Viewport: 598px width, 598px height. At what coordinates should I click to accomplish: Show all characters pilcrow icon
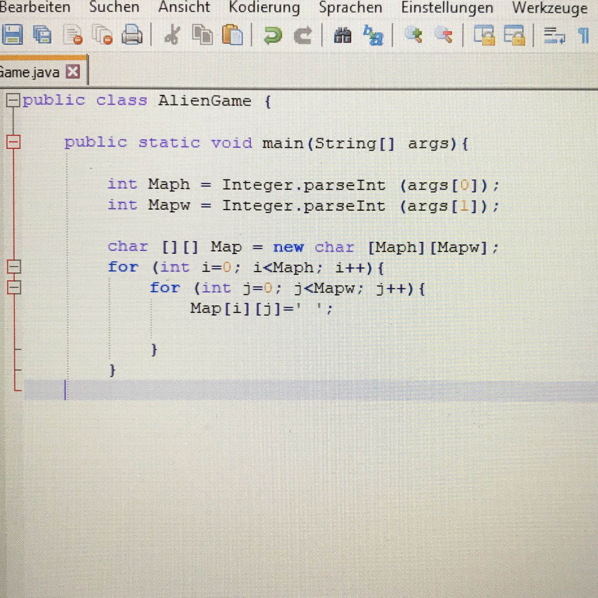click(x=584, y=35)
